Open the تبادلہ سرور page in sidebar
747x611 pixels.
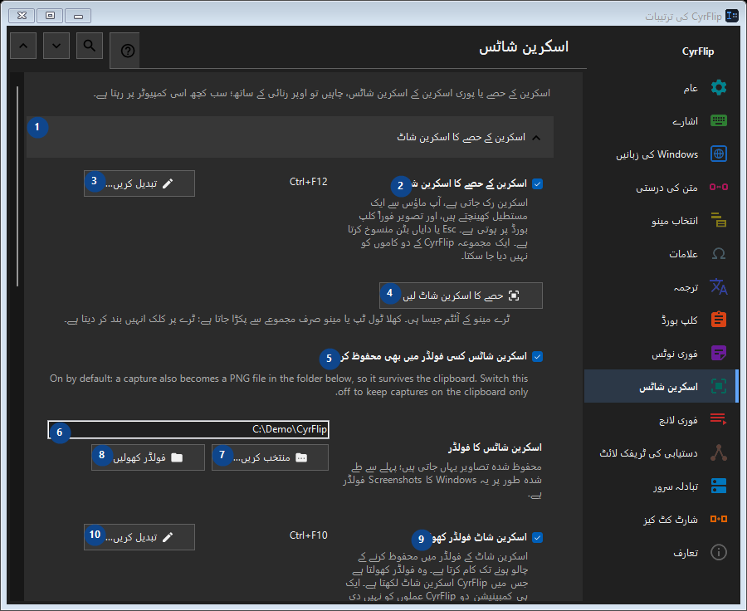(x=662, y=486)
